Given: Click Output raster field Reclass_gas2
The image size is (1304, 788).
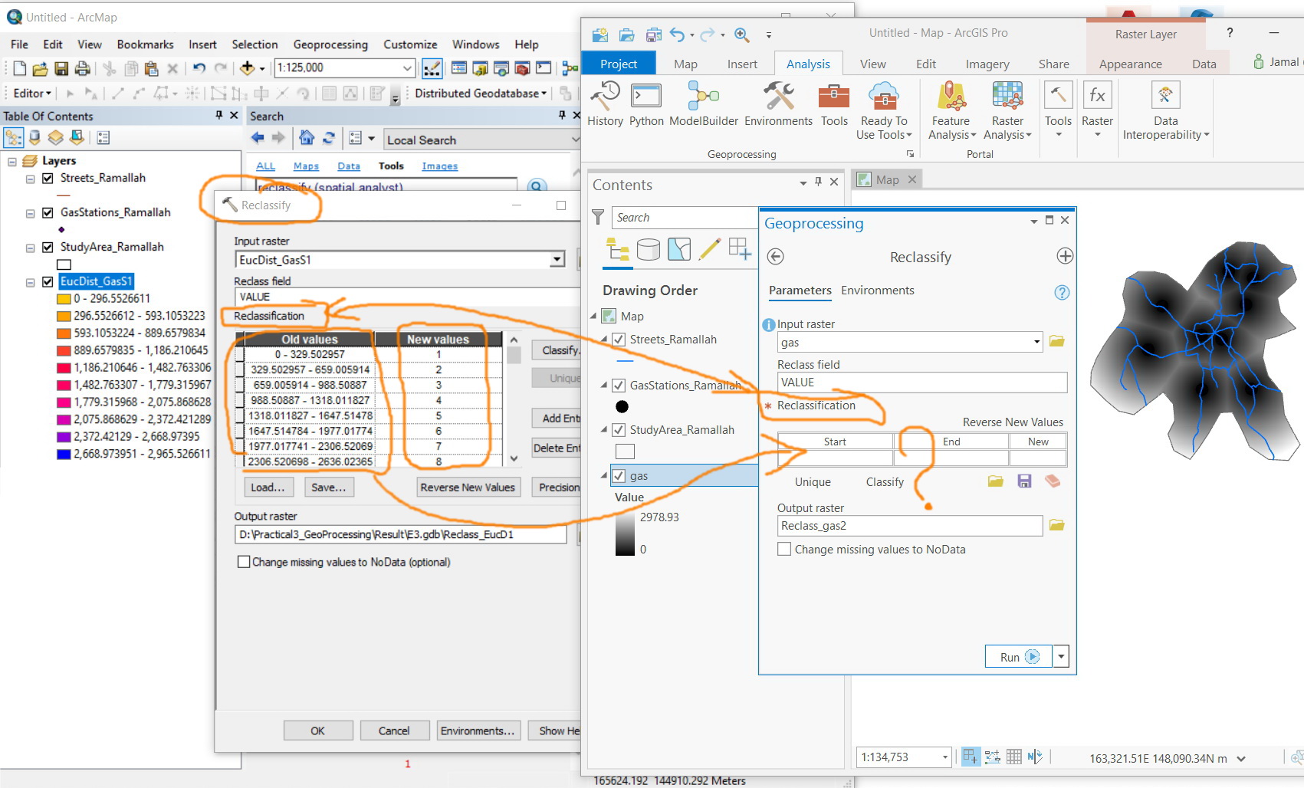Looking at the screenshot, I should 910,526.
